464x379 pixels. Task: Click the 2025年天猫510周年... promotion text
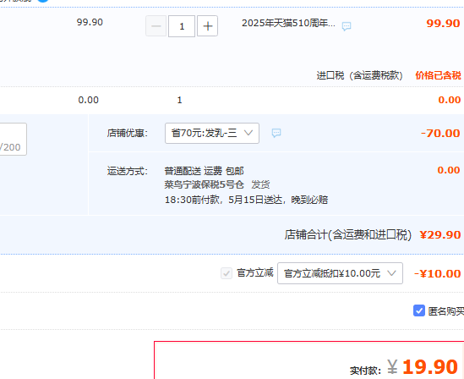(x=288, y=23)
